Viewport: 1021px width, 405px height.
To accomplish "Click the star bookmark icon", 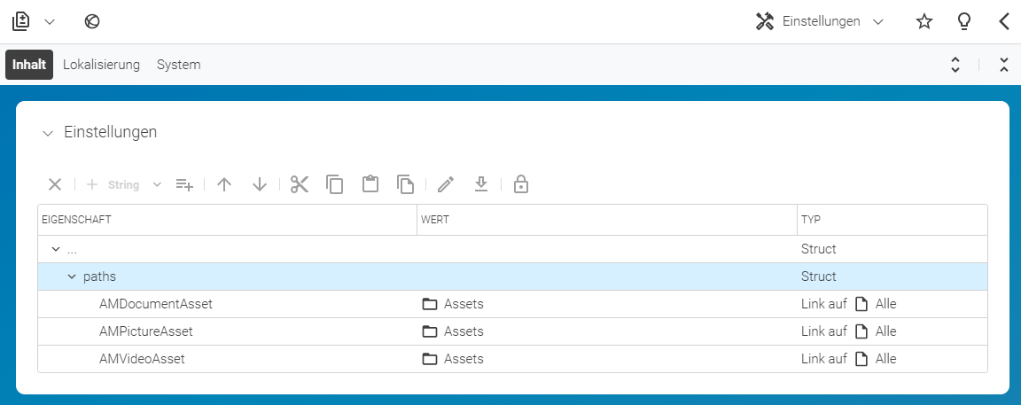I will [924, 21].
